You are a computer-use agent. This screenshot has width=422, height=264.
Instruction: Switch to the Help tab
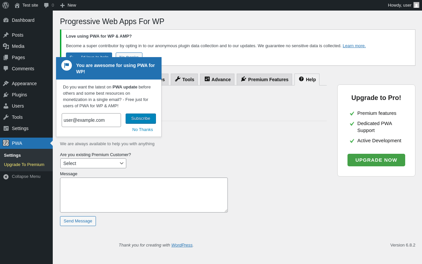pyautogui.click(x=307, y=80)
